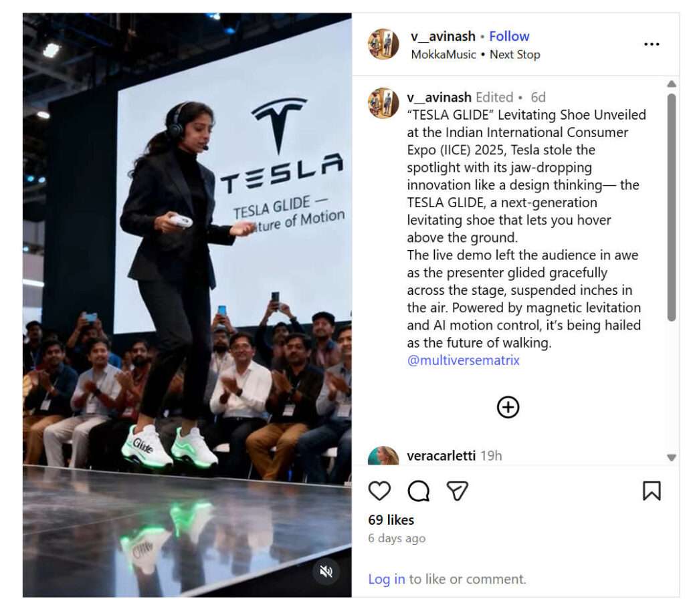Open post options with the three-dot icon
The image size is (685, 613).
(652, 44)
